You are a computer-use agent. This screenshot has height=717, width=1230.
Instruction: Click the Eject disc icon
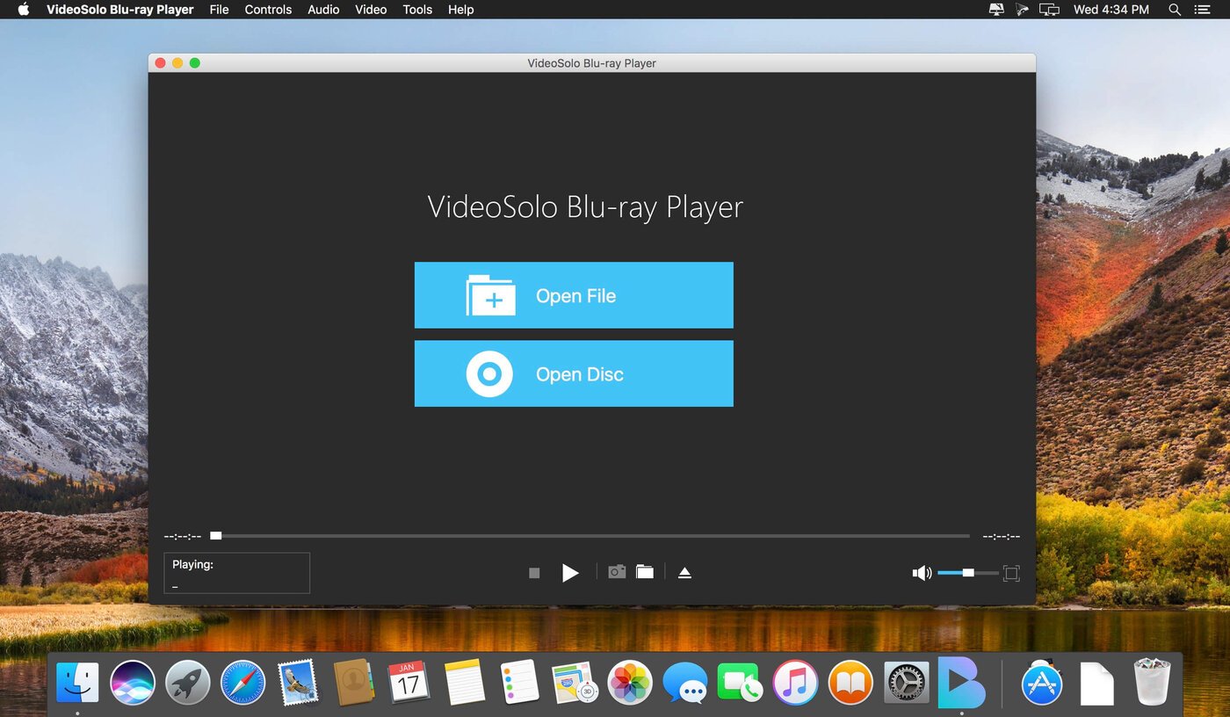click(684, 573)
